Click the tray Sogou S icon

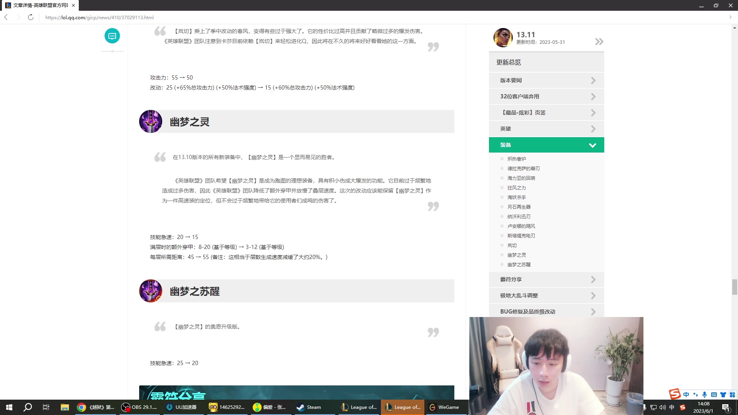click(683, 407)
